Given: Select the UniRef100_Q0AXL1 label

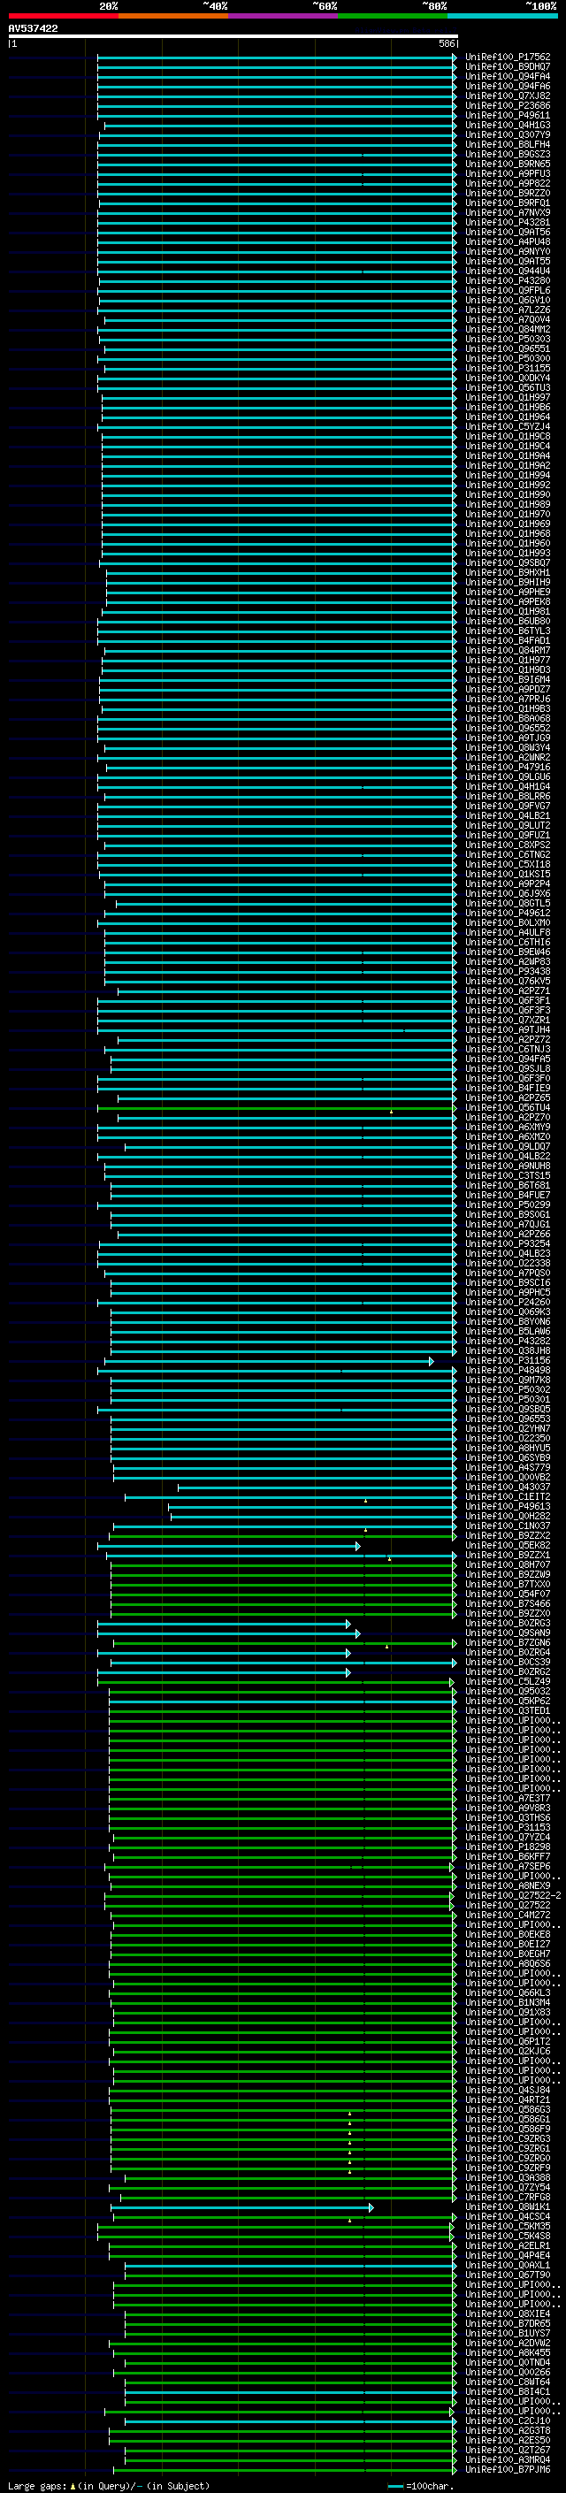Looking at the screenshot, I should point(507,2265).
